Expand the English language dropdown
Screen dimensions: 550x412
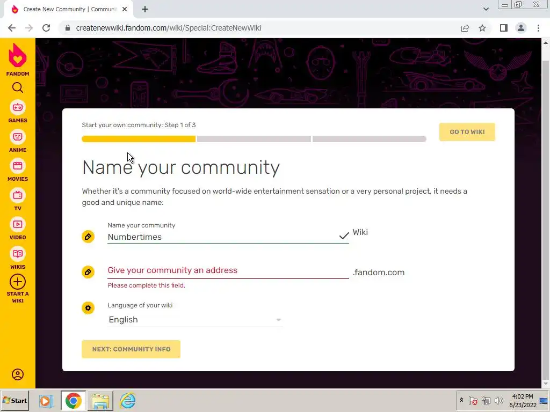(x=194, y=320)
